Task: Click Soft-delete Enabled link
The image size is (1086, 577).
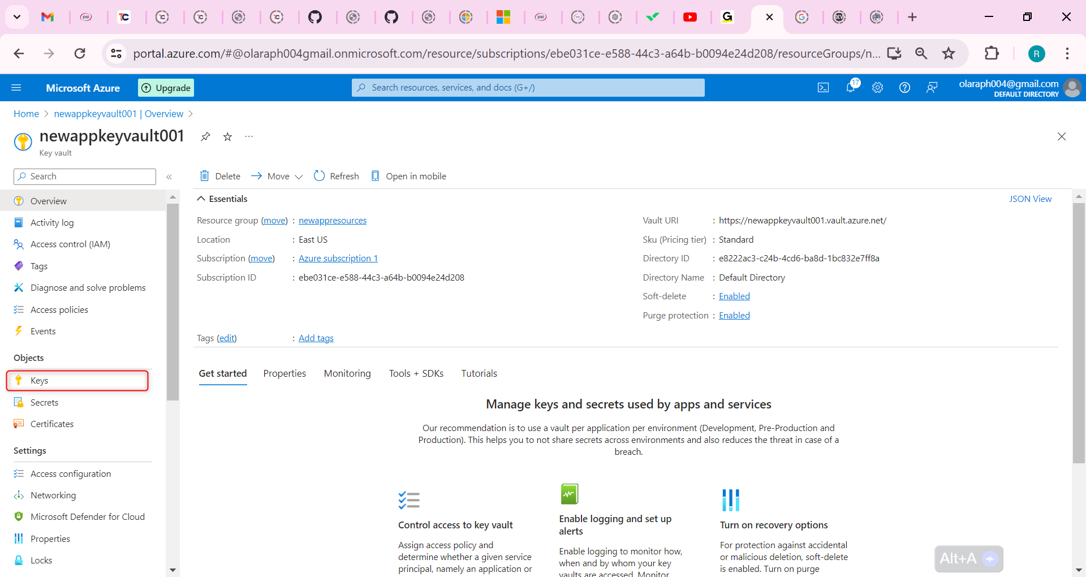Action: [734, 296]
